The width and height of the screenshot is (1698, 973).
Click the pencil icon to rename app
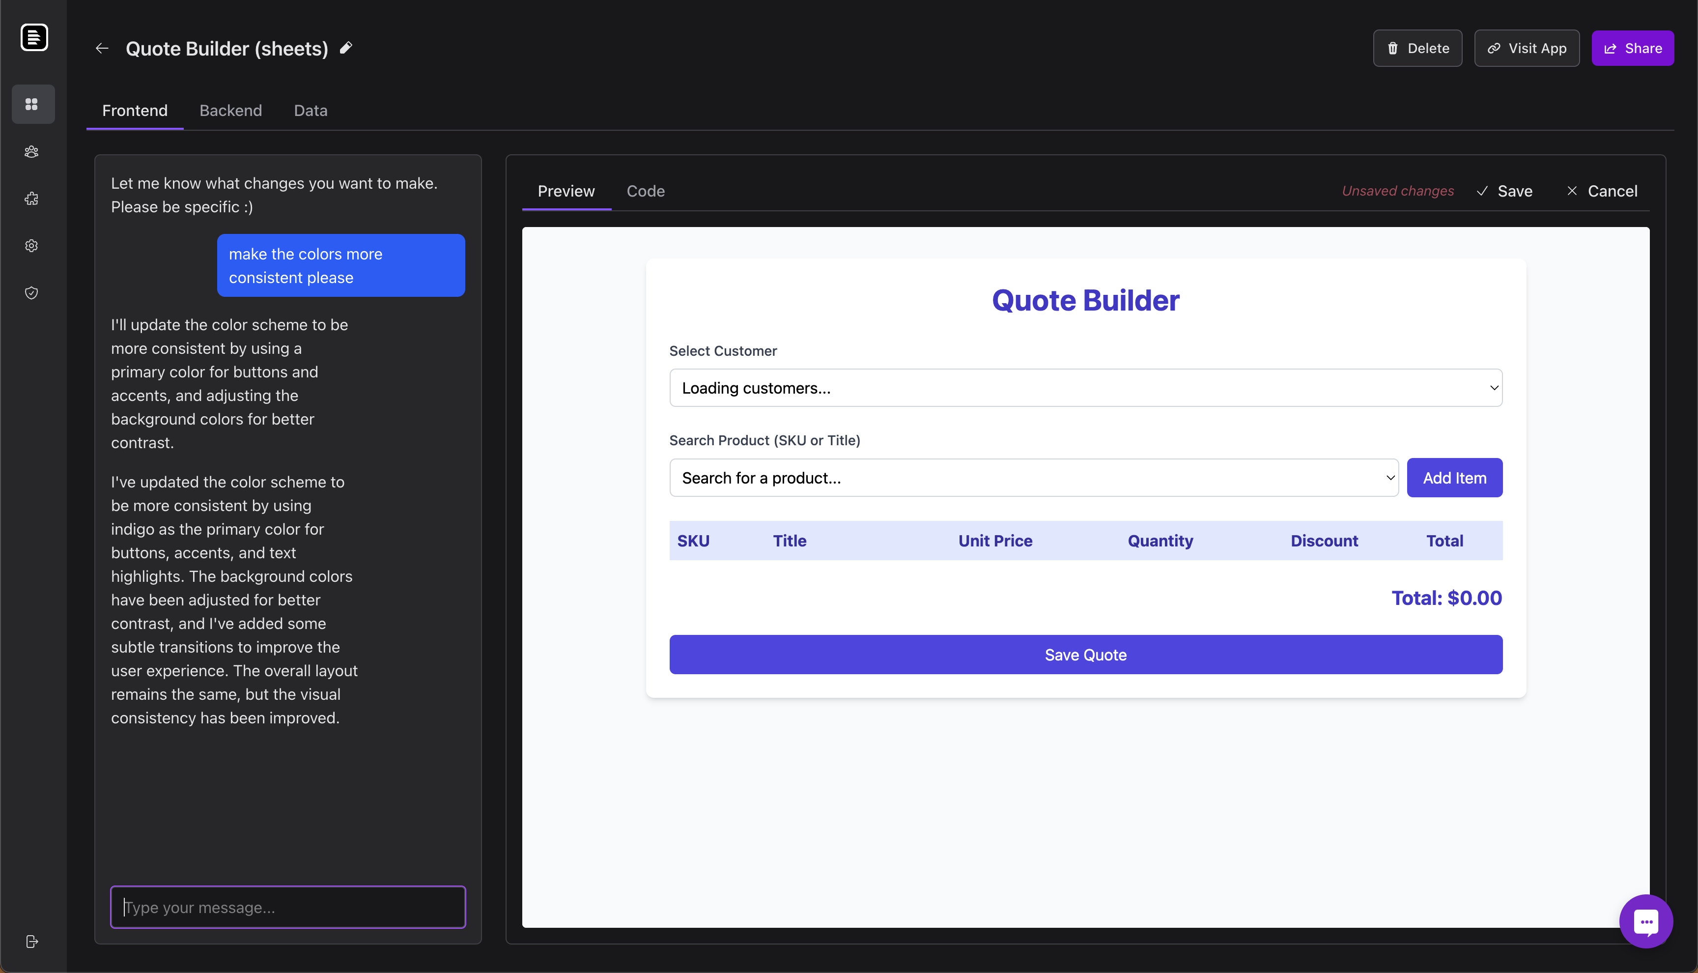[346, 48]
